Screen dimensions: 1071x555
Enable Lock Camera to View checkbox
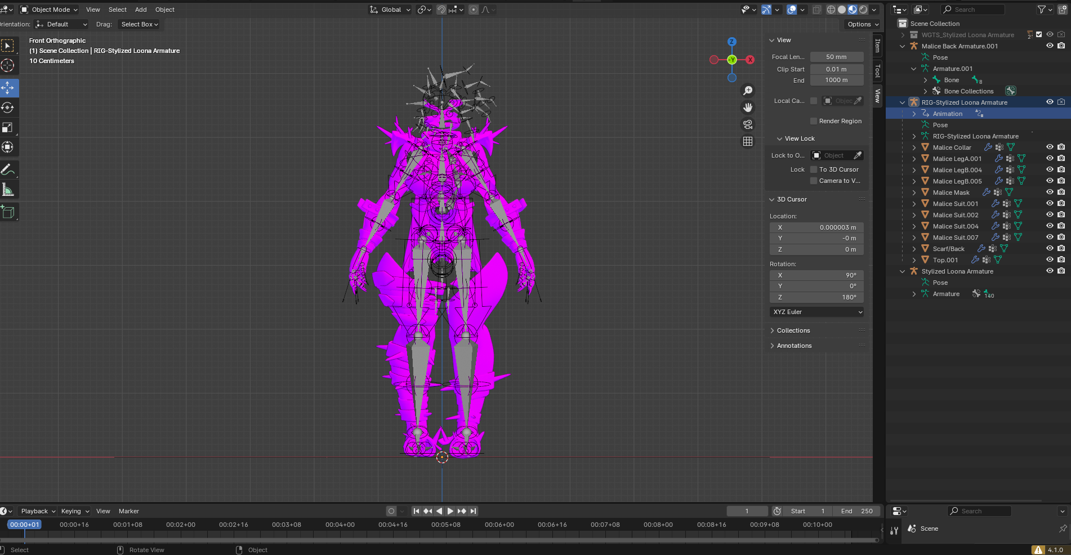(x=814, y=181)
